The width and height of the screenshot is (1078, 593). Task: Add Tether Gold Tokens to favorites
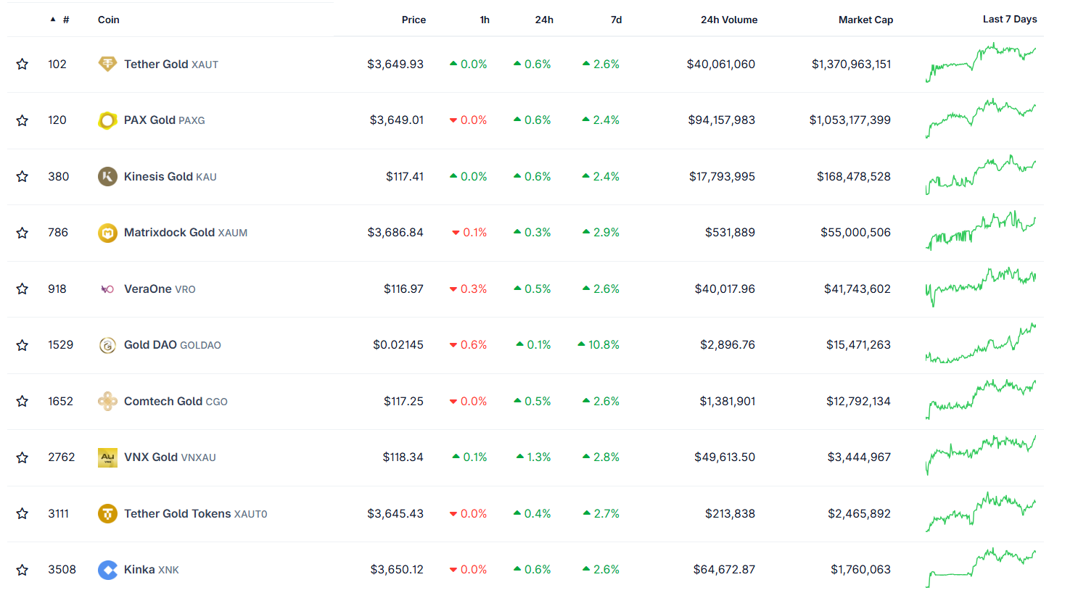coord(22,513)
